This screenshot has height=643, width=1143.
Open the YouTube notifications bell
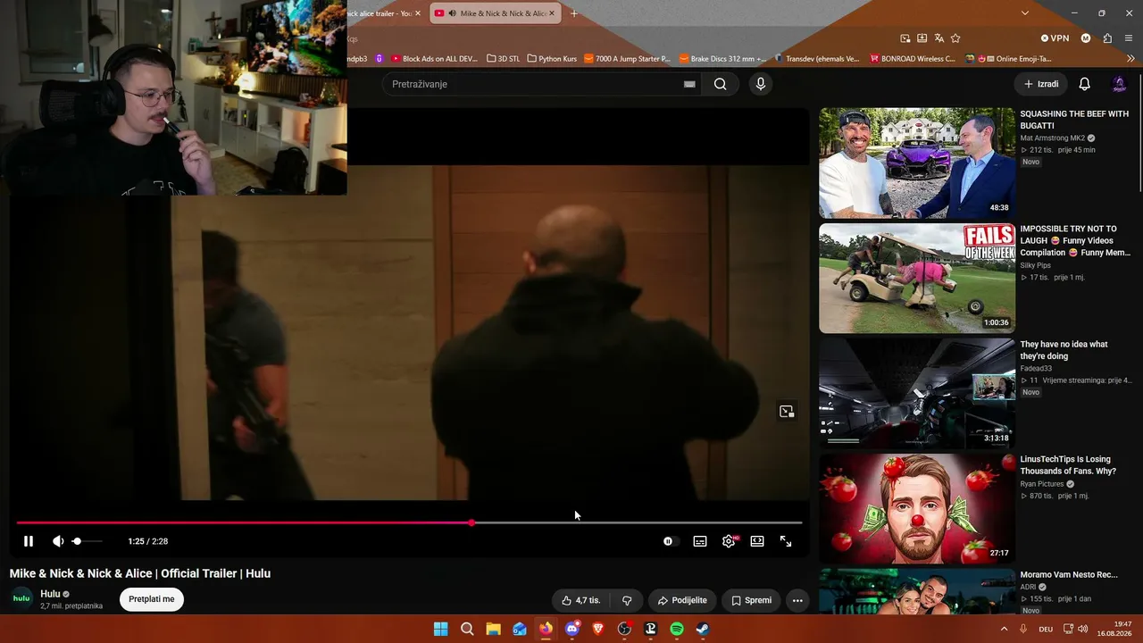1084,84
